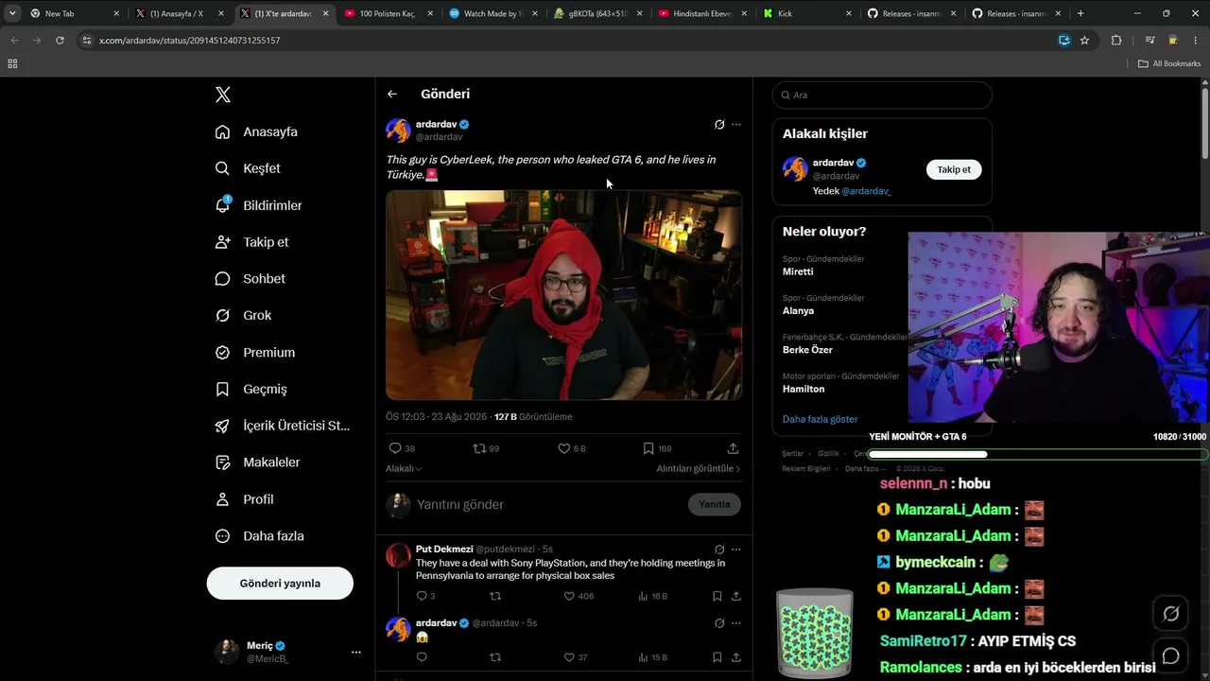
Task: Click the YENİ MONİTÖR + GTA 6 progress bar
Action: click(x=1038, y=454)
